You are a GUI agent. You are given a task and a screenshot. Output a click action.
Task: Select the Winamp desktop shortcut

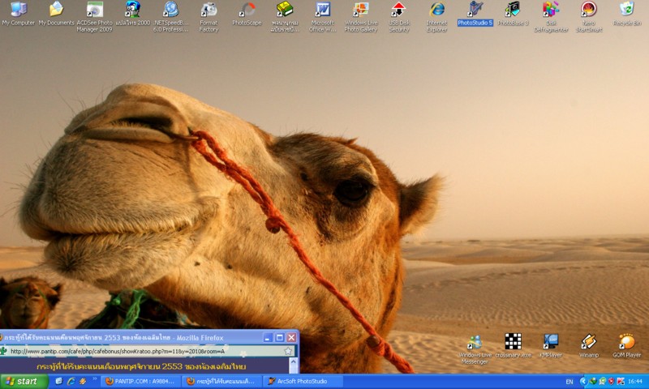[x=589, y=346]
